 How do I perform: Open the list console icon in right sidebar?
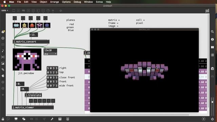212,55
